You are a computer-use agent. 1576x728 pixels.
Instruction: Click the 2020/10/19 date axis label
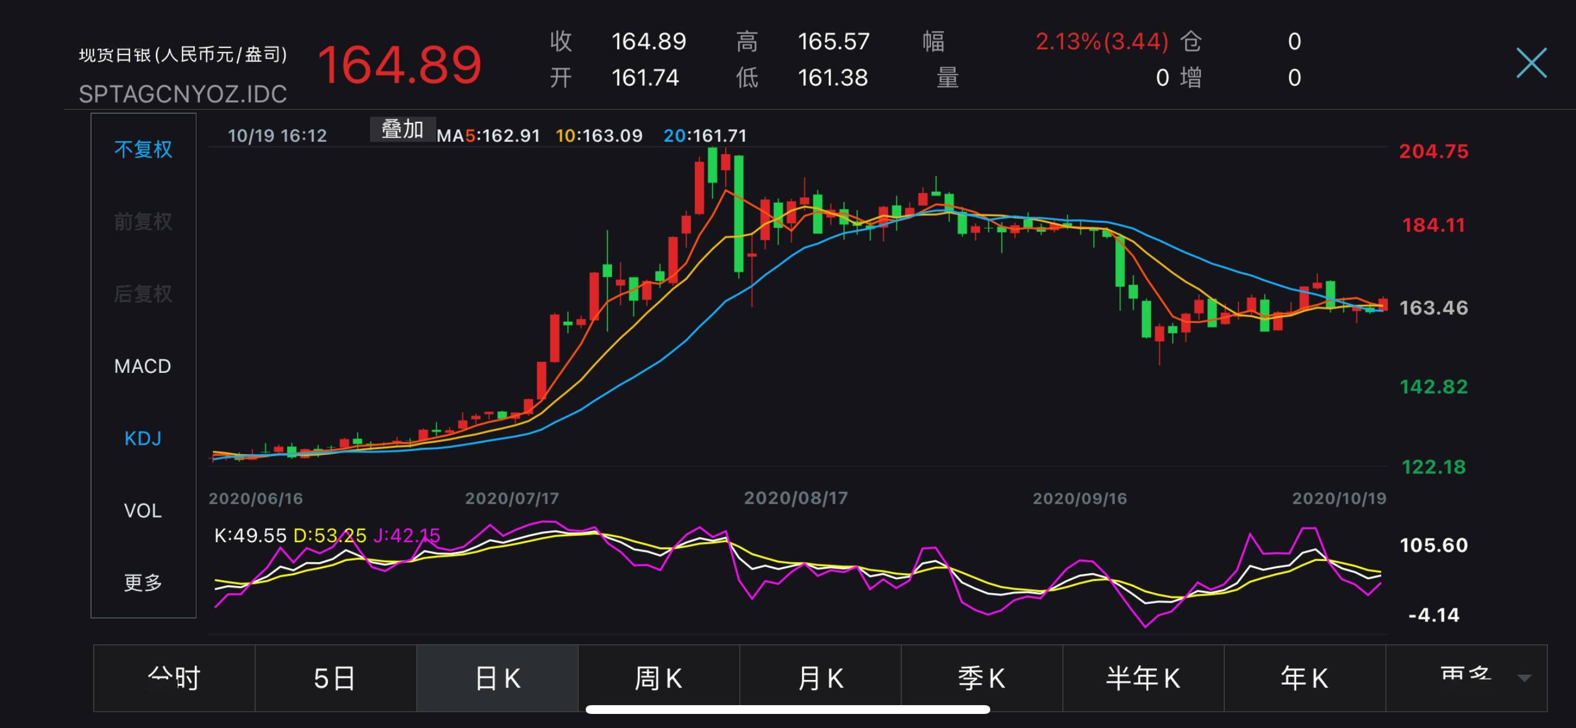1339,498
